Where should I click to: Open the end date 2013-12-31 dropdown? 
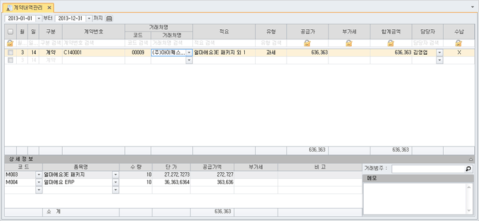pyautogui.click(x=89, y=18)
